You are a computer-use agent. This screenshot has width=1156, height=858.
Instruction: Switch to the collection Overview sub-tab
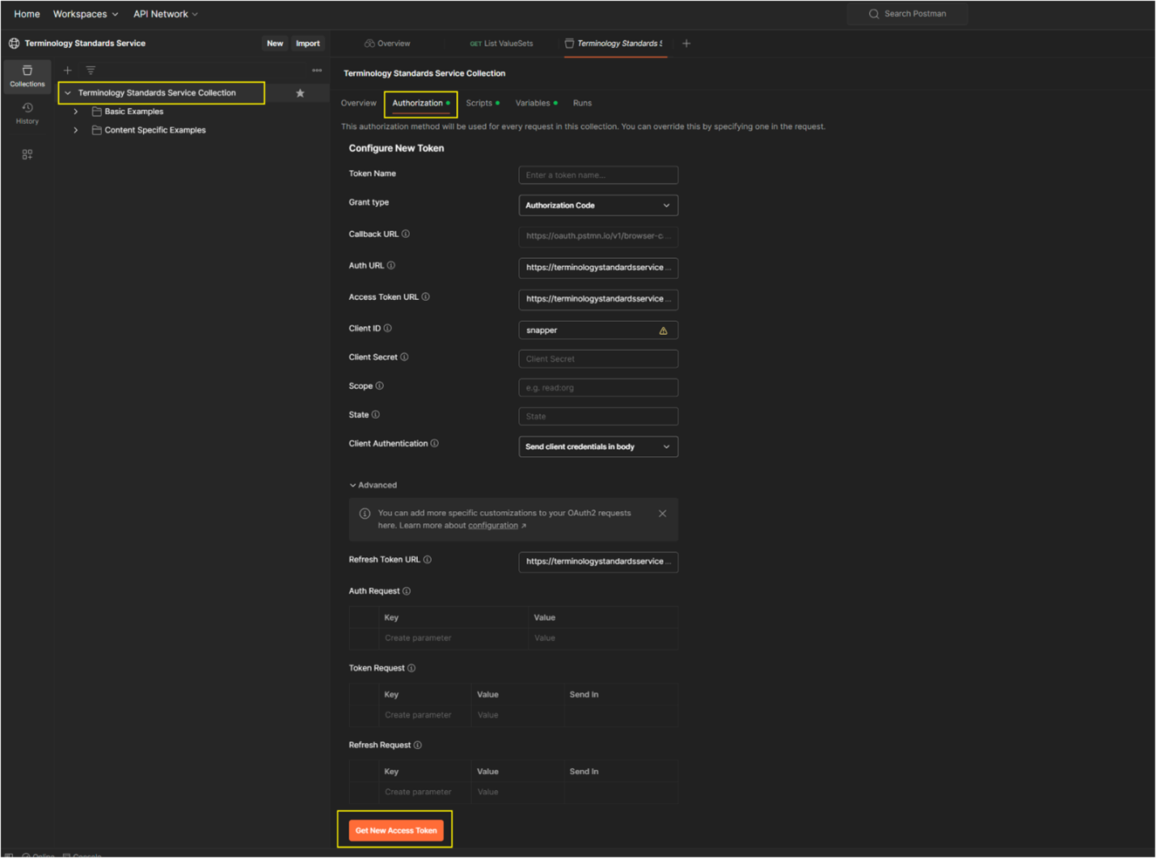[359, 104]
